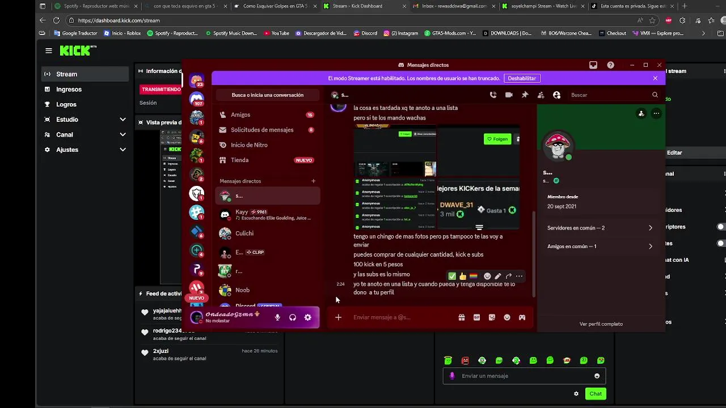
Task: Open Kick chat settings gear
Action: click(576, 394)
